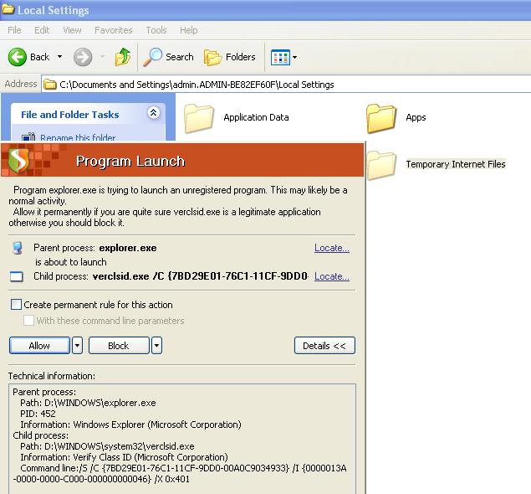Screen dimensions: 531x494
Task: Open the Views dropdown arrow
Action: click(x=295, y=57)
